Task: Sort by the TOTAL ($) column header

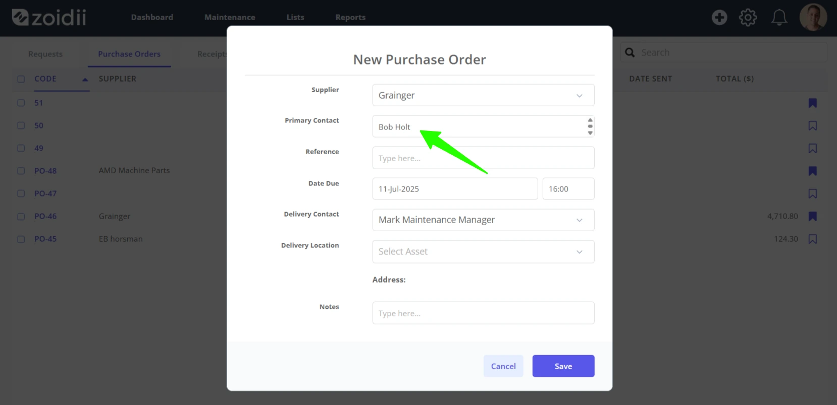Action: [x=735, y=79]
